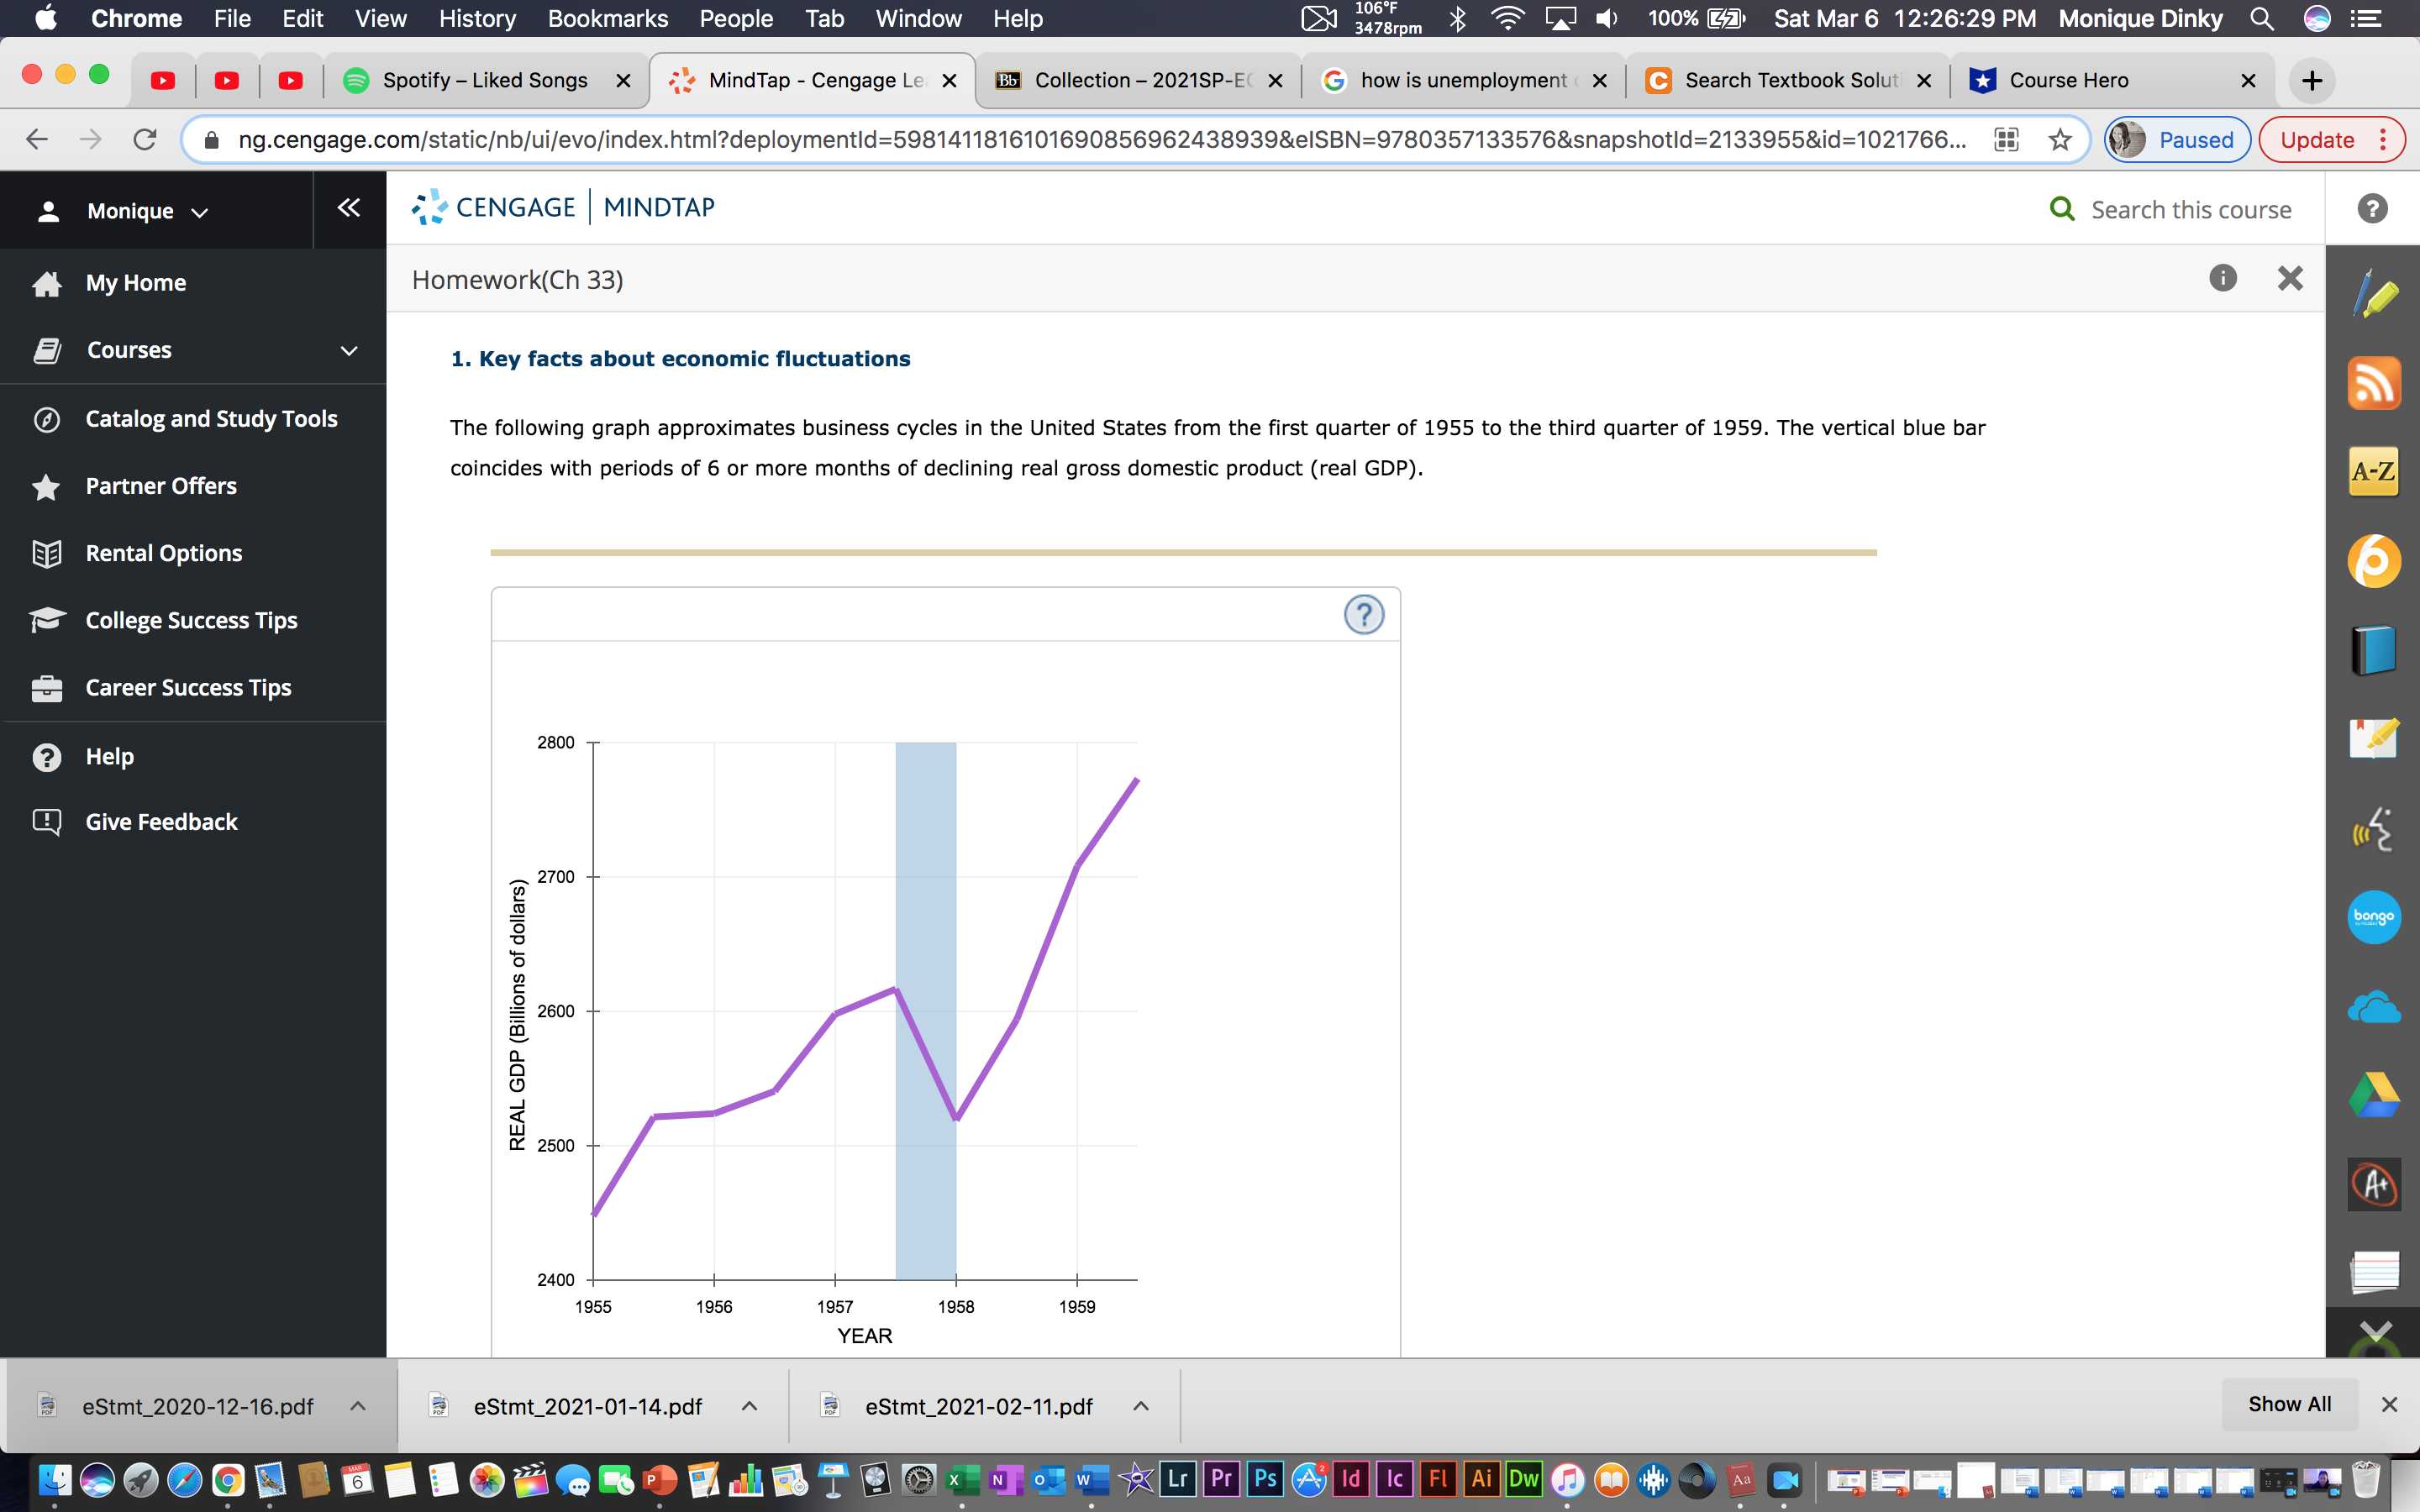Click the Paused profile sync button

pyautogui.click(x=2177, y=140)
